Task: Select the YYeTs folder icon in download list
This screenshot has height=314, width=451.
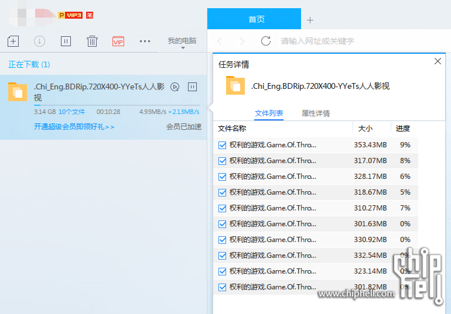Action: [18, 92]
